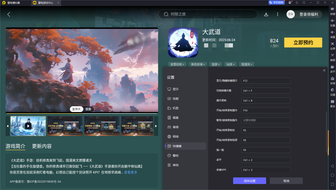Open 更多 sidebar options
Screen dimensions: 336x190
[x=333, y=104]
